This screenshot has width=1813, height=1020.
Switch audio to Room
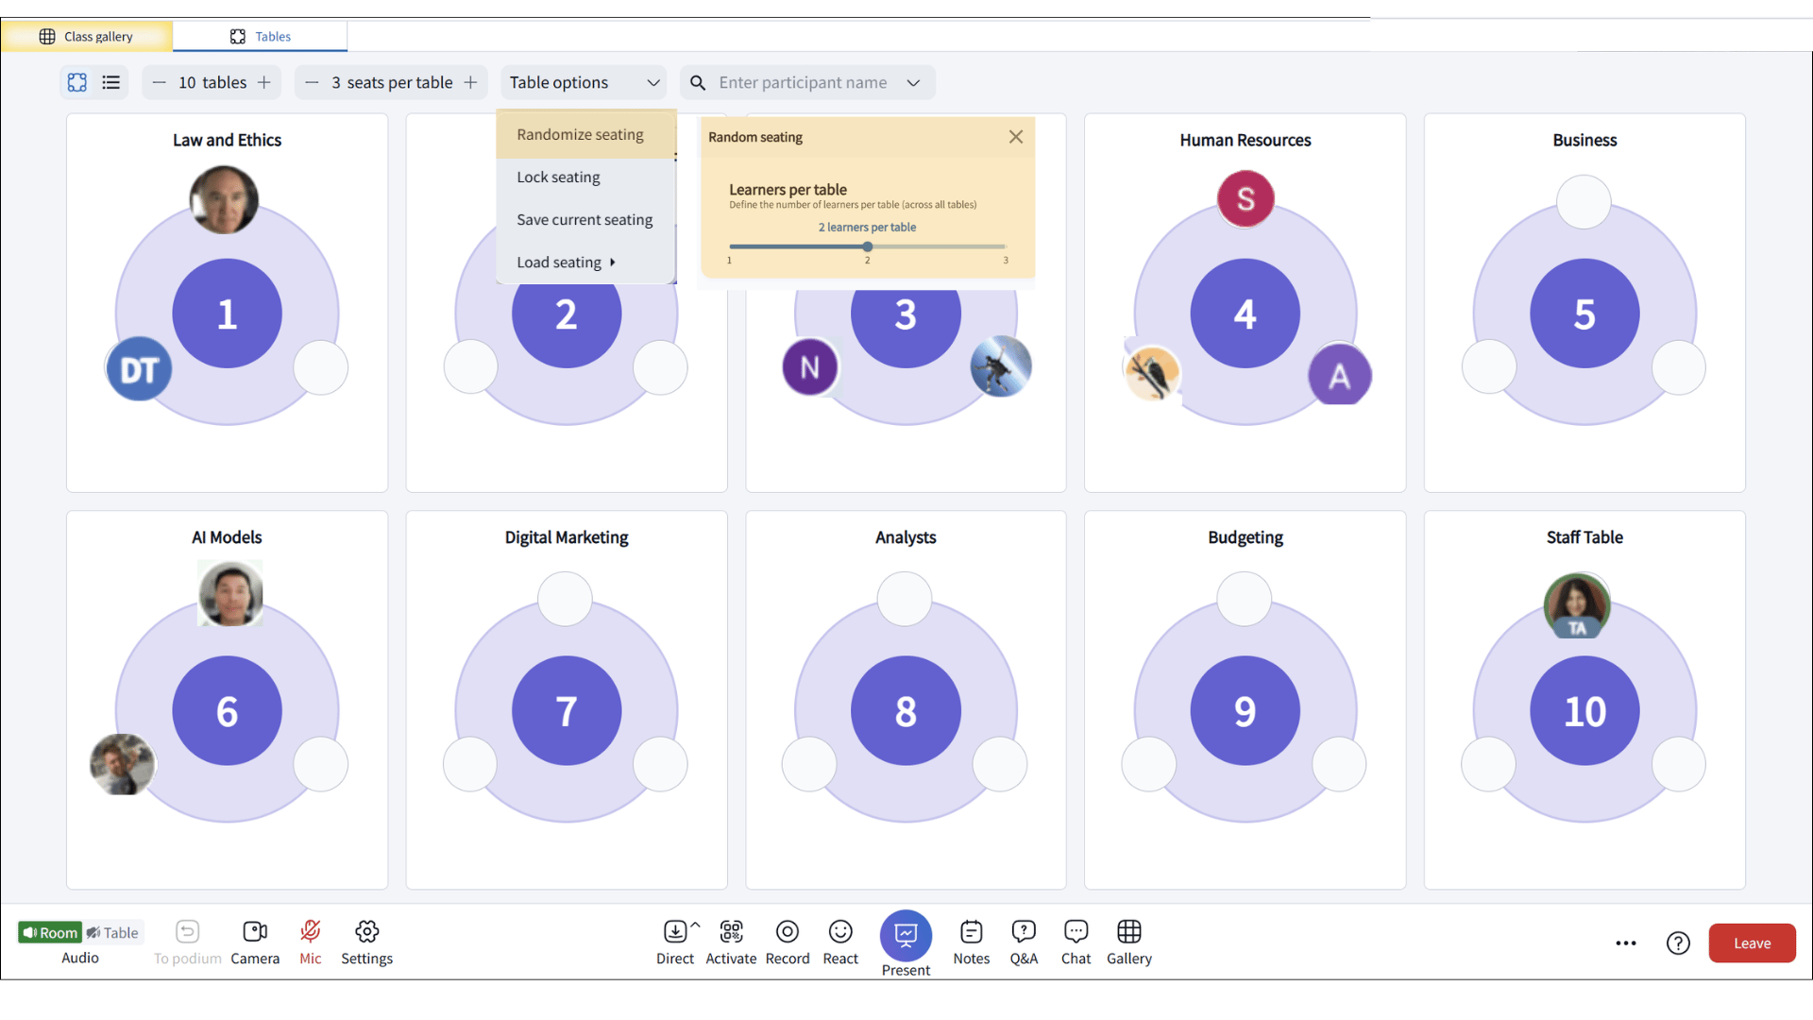[49, 933]
